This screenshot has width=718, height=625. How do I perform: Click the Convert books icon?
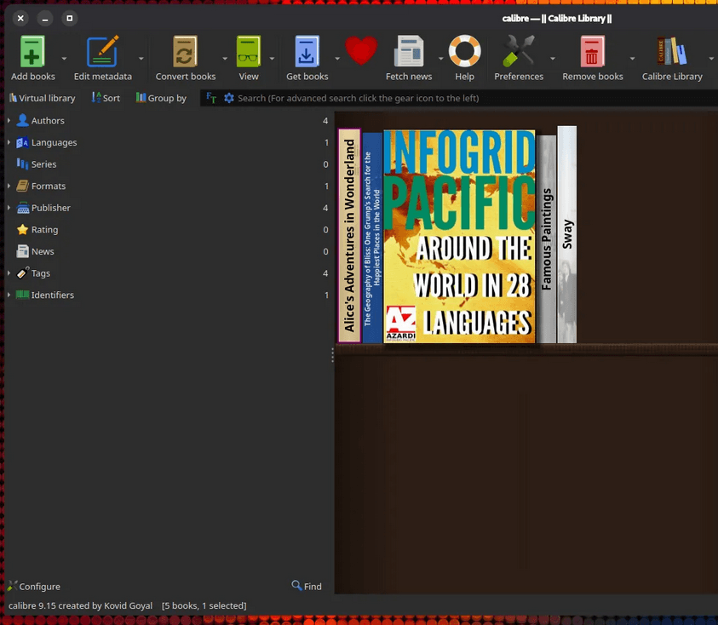[x=185, y=51]
